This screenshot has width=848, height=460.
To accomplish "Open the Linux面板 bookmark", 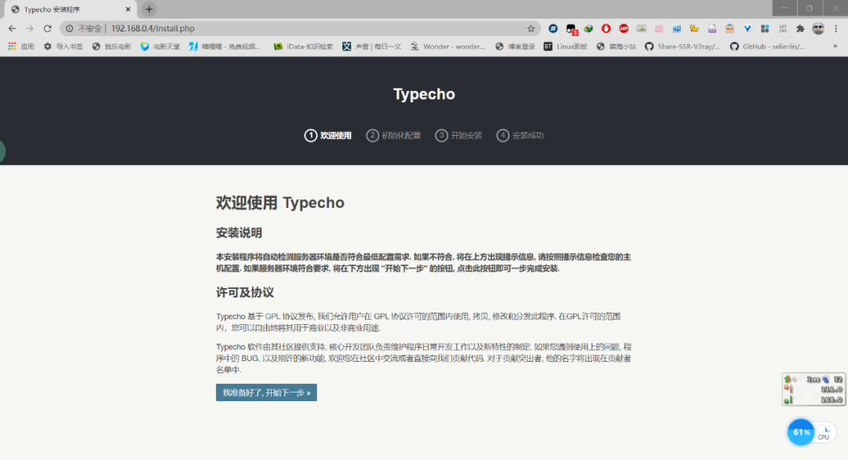I will [565, 46].
